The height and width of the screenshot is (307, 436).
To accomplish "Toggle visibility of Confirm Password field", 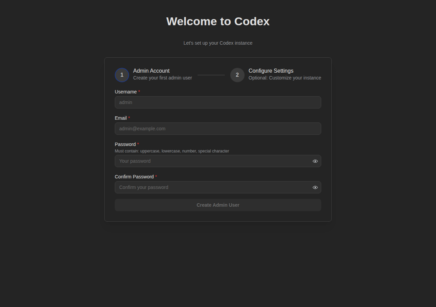I will pos(315,187).
